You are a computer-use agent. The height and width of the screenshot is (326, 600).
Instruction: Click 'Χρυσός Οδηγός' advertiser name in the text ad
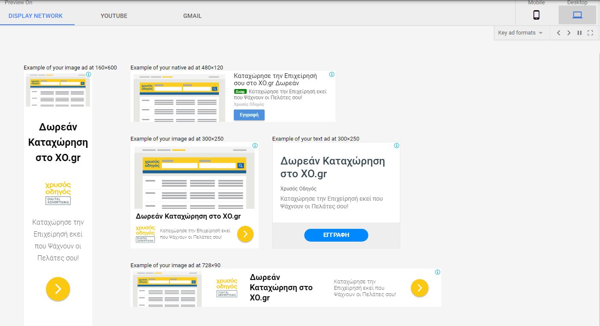tap(298, 188)
